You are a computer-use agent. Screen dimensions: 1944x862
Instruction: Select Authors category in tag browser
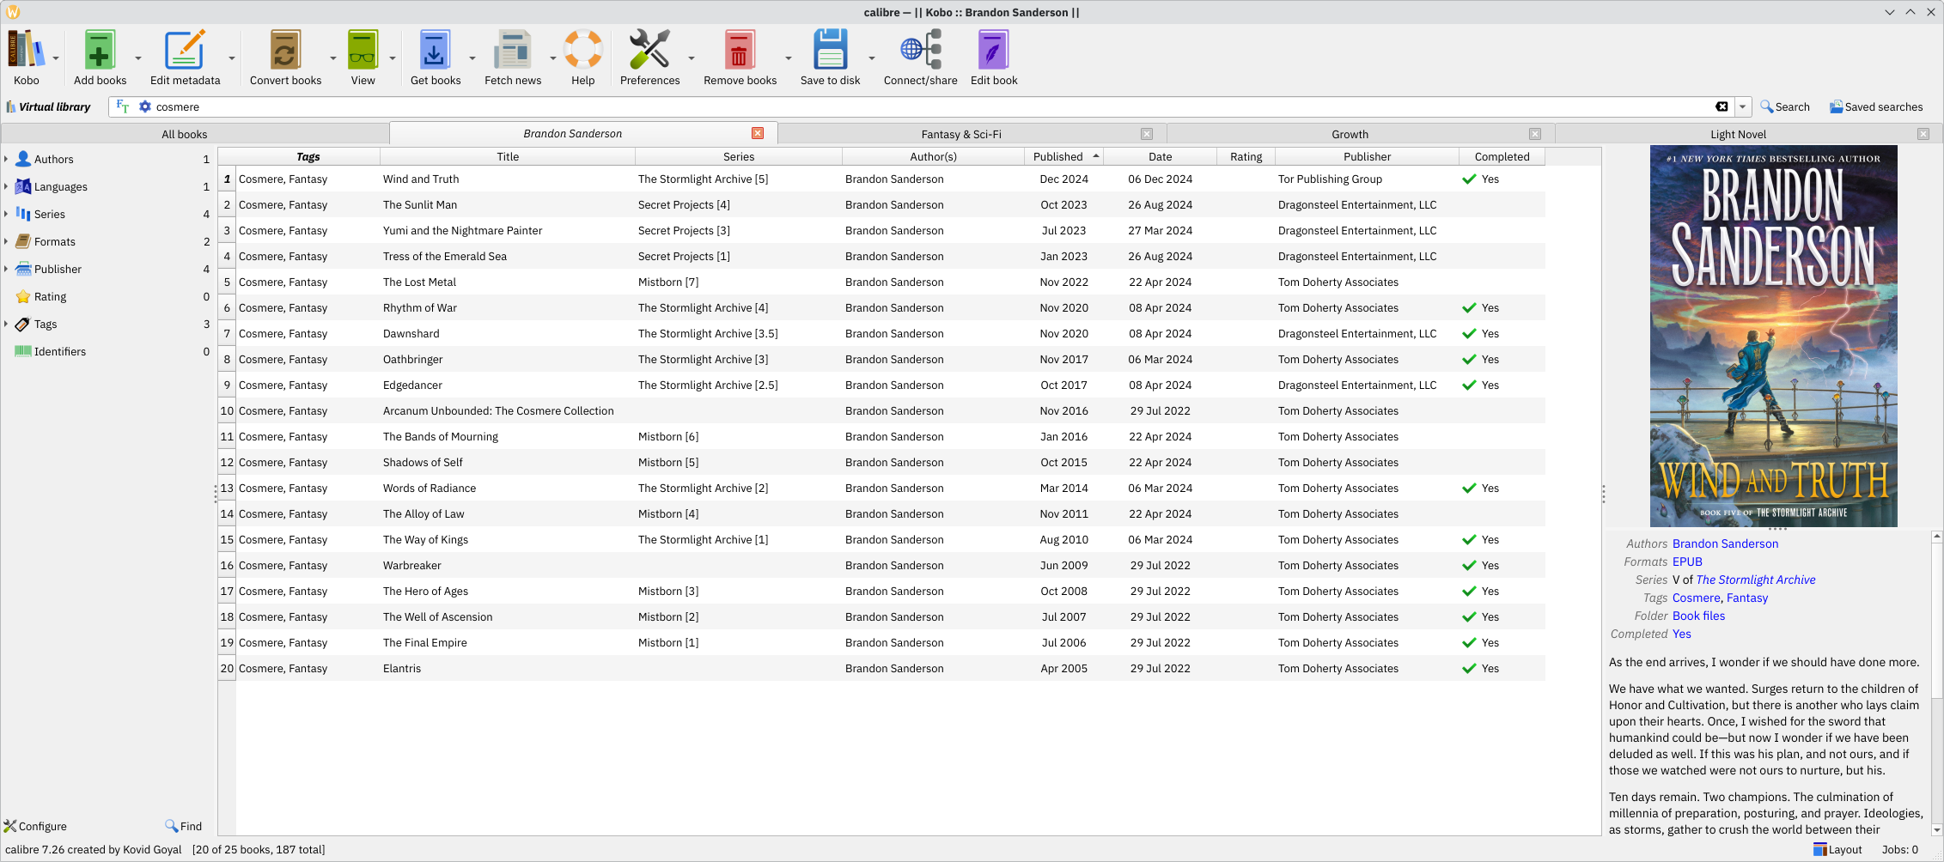[53, 159]
